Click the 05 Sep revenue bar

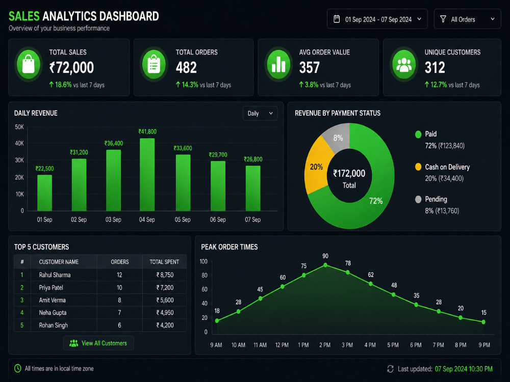coord(183,183)
